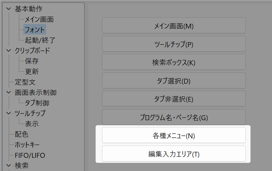Collapse the ツールチップ tree node

click(8, 114)
